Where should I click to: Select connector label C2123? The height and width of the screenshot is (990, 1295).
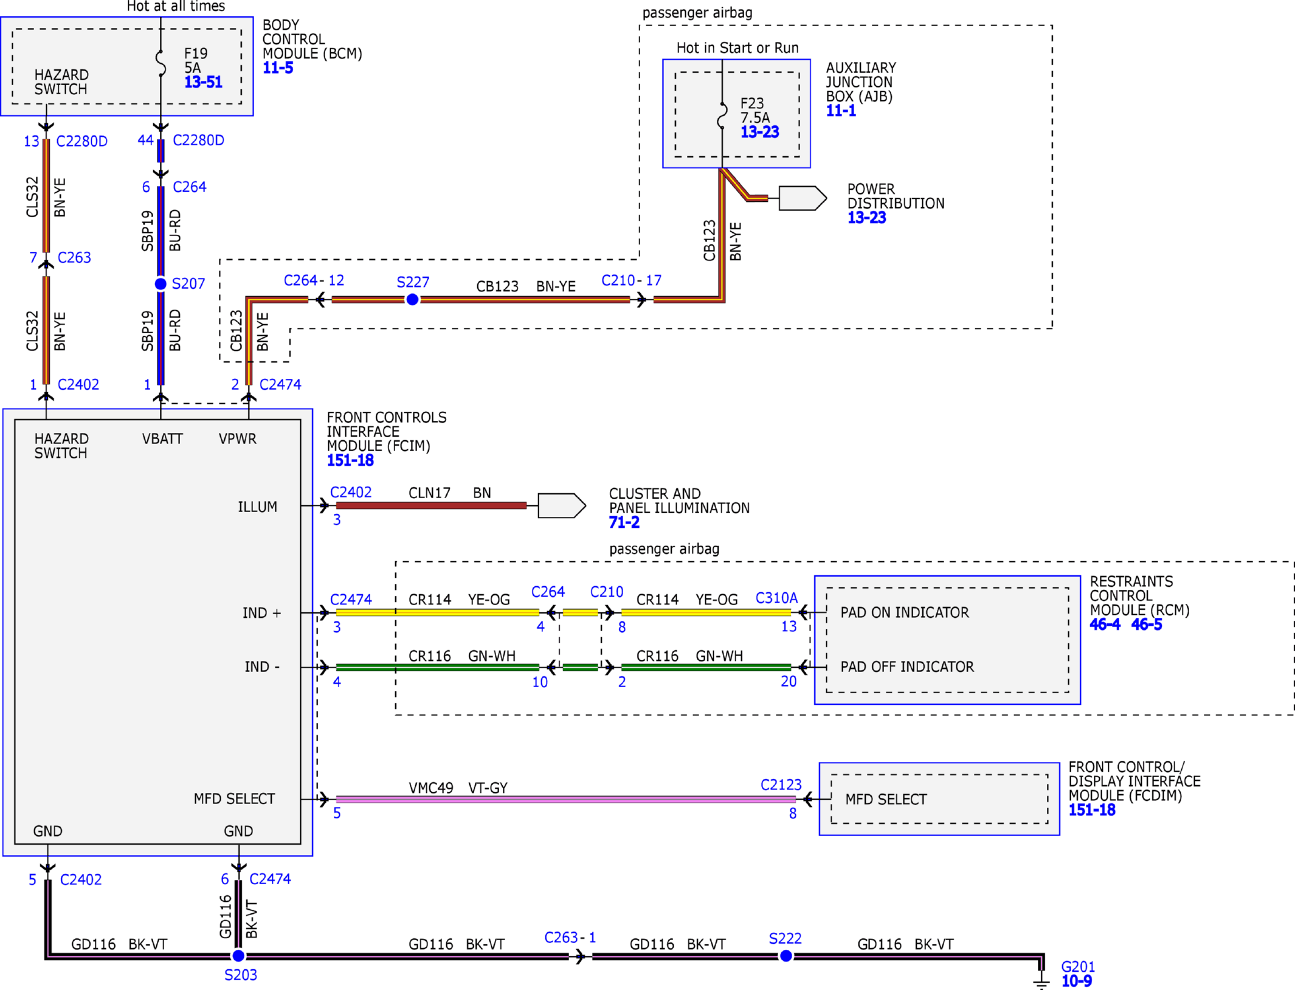[x=781, y=785]
